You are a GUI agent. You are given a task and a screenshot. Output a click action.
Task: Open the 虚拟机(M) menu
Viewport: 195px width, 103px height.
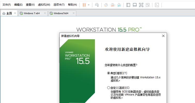coord(44,5)
